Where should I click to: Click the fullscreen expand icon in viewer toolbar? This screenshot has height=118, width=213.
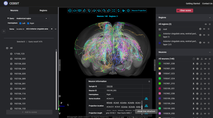114,11
